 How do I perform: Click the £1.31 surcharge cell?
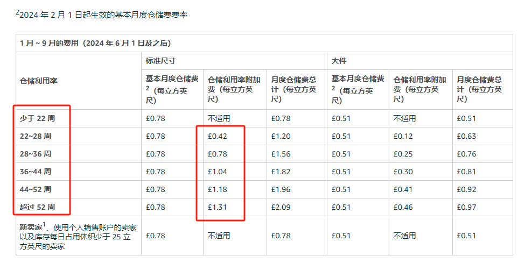(x=218, y=207)
